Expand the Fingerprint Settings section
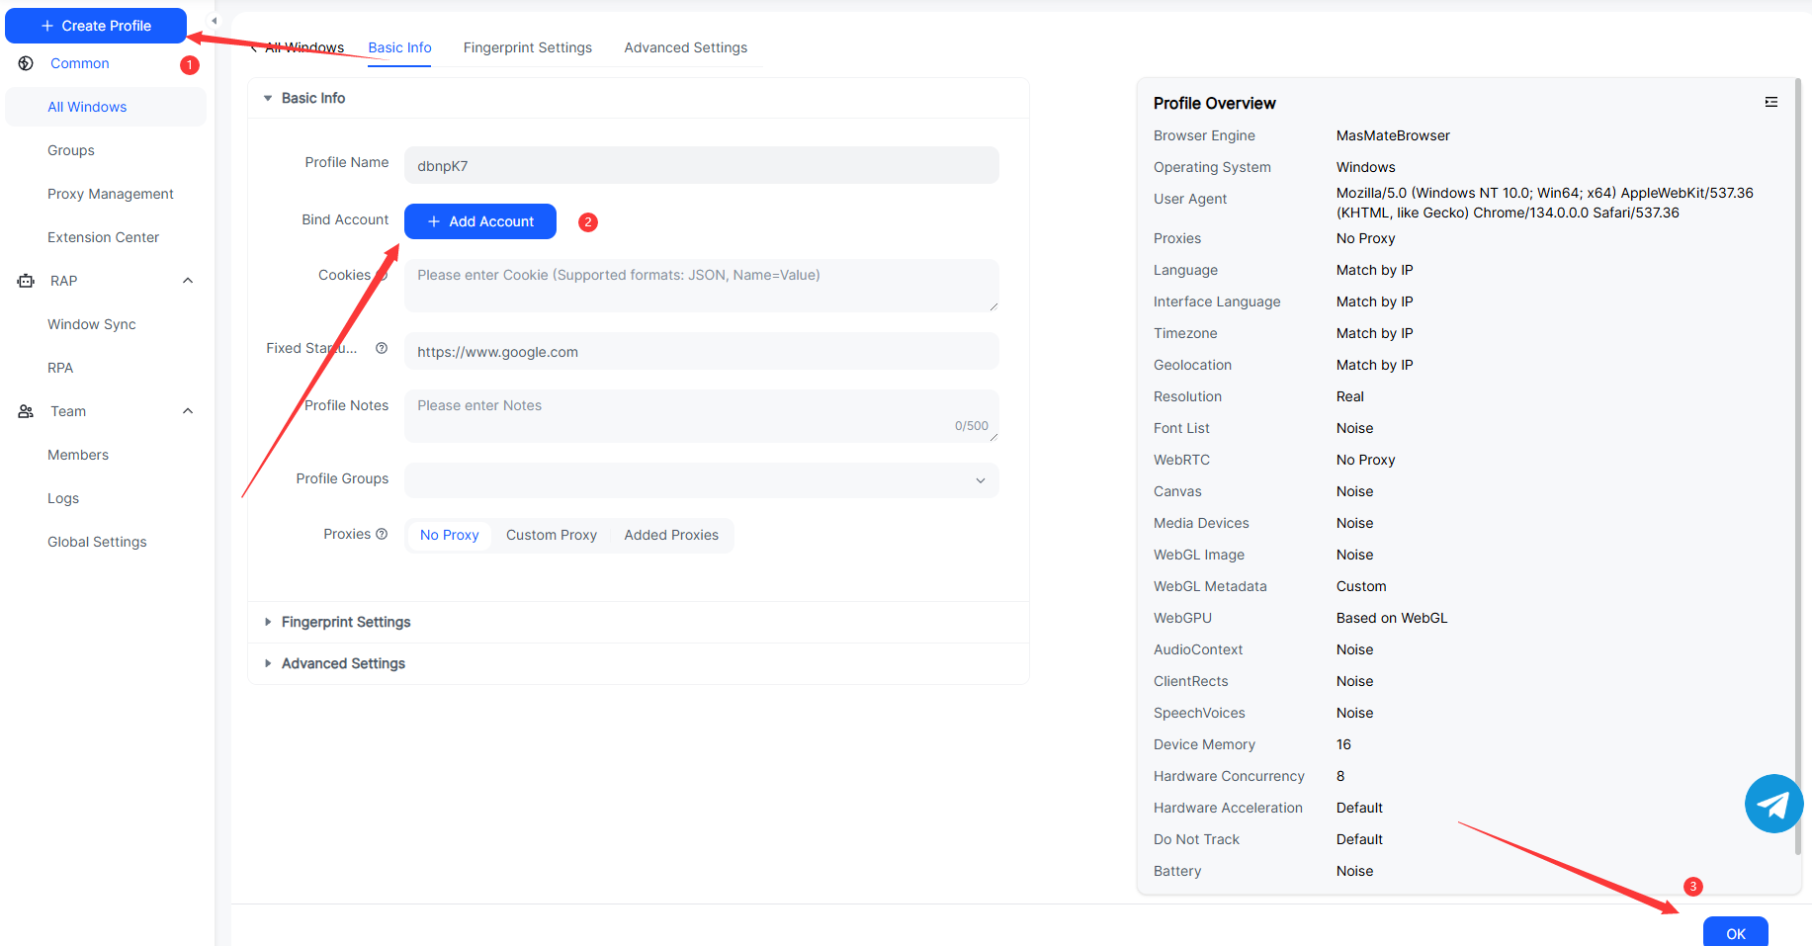This screenshot has height=946, width=1812. (x=345, y=622)
